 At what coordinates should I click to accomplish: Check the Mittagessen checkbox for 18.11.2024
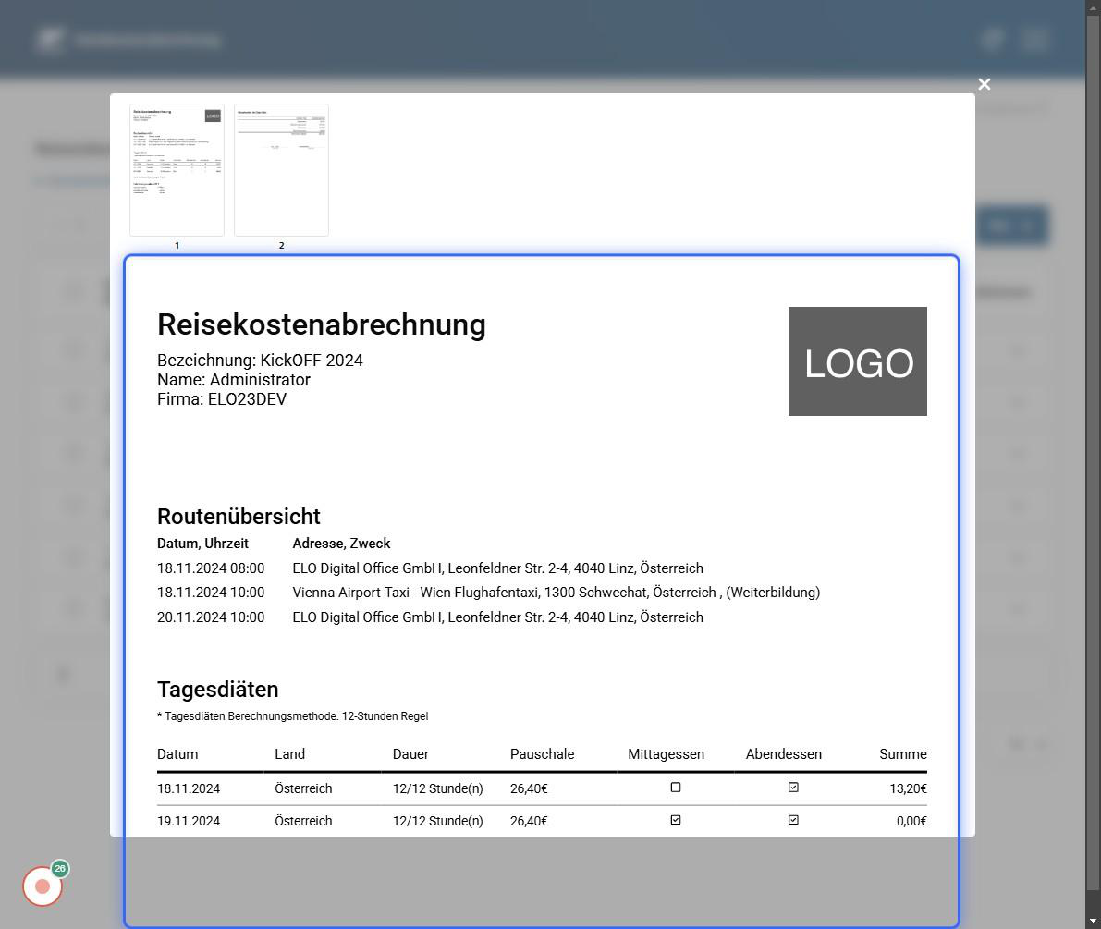(675, 787)
